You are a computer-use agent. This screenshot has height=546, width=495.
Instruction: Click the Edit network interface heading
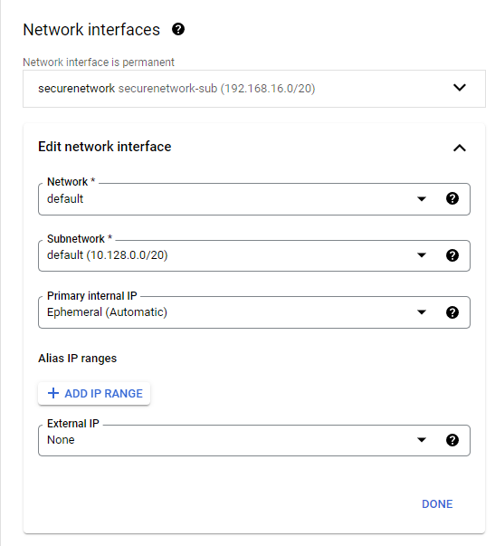105,147
